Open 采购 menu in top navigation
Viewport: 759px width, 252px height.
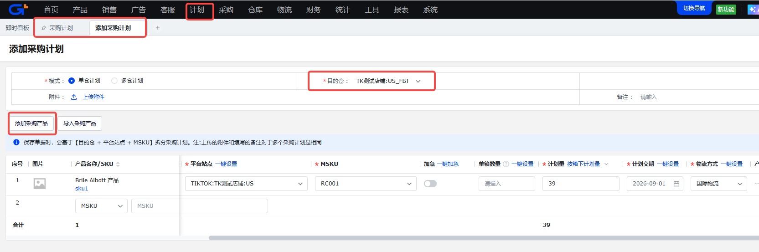coord(226,10)
